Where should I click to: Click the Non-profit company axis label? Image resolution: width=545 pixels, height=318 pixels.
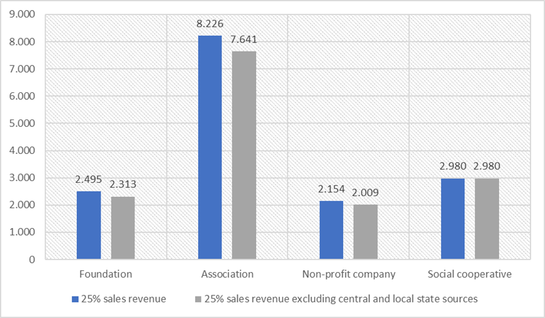coord(348,274)
